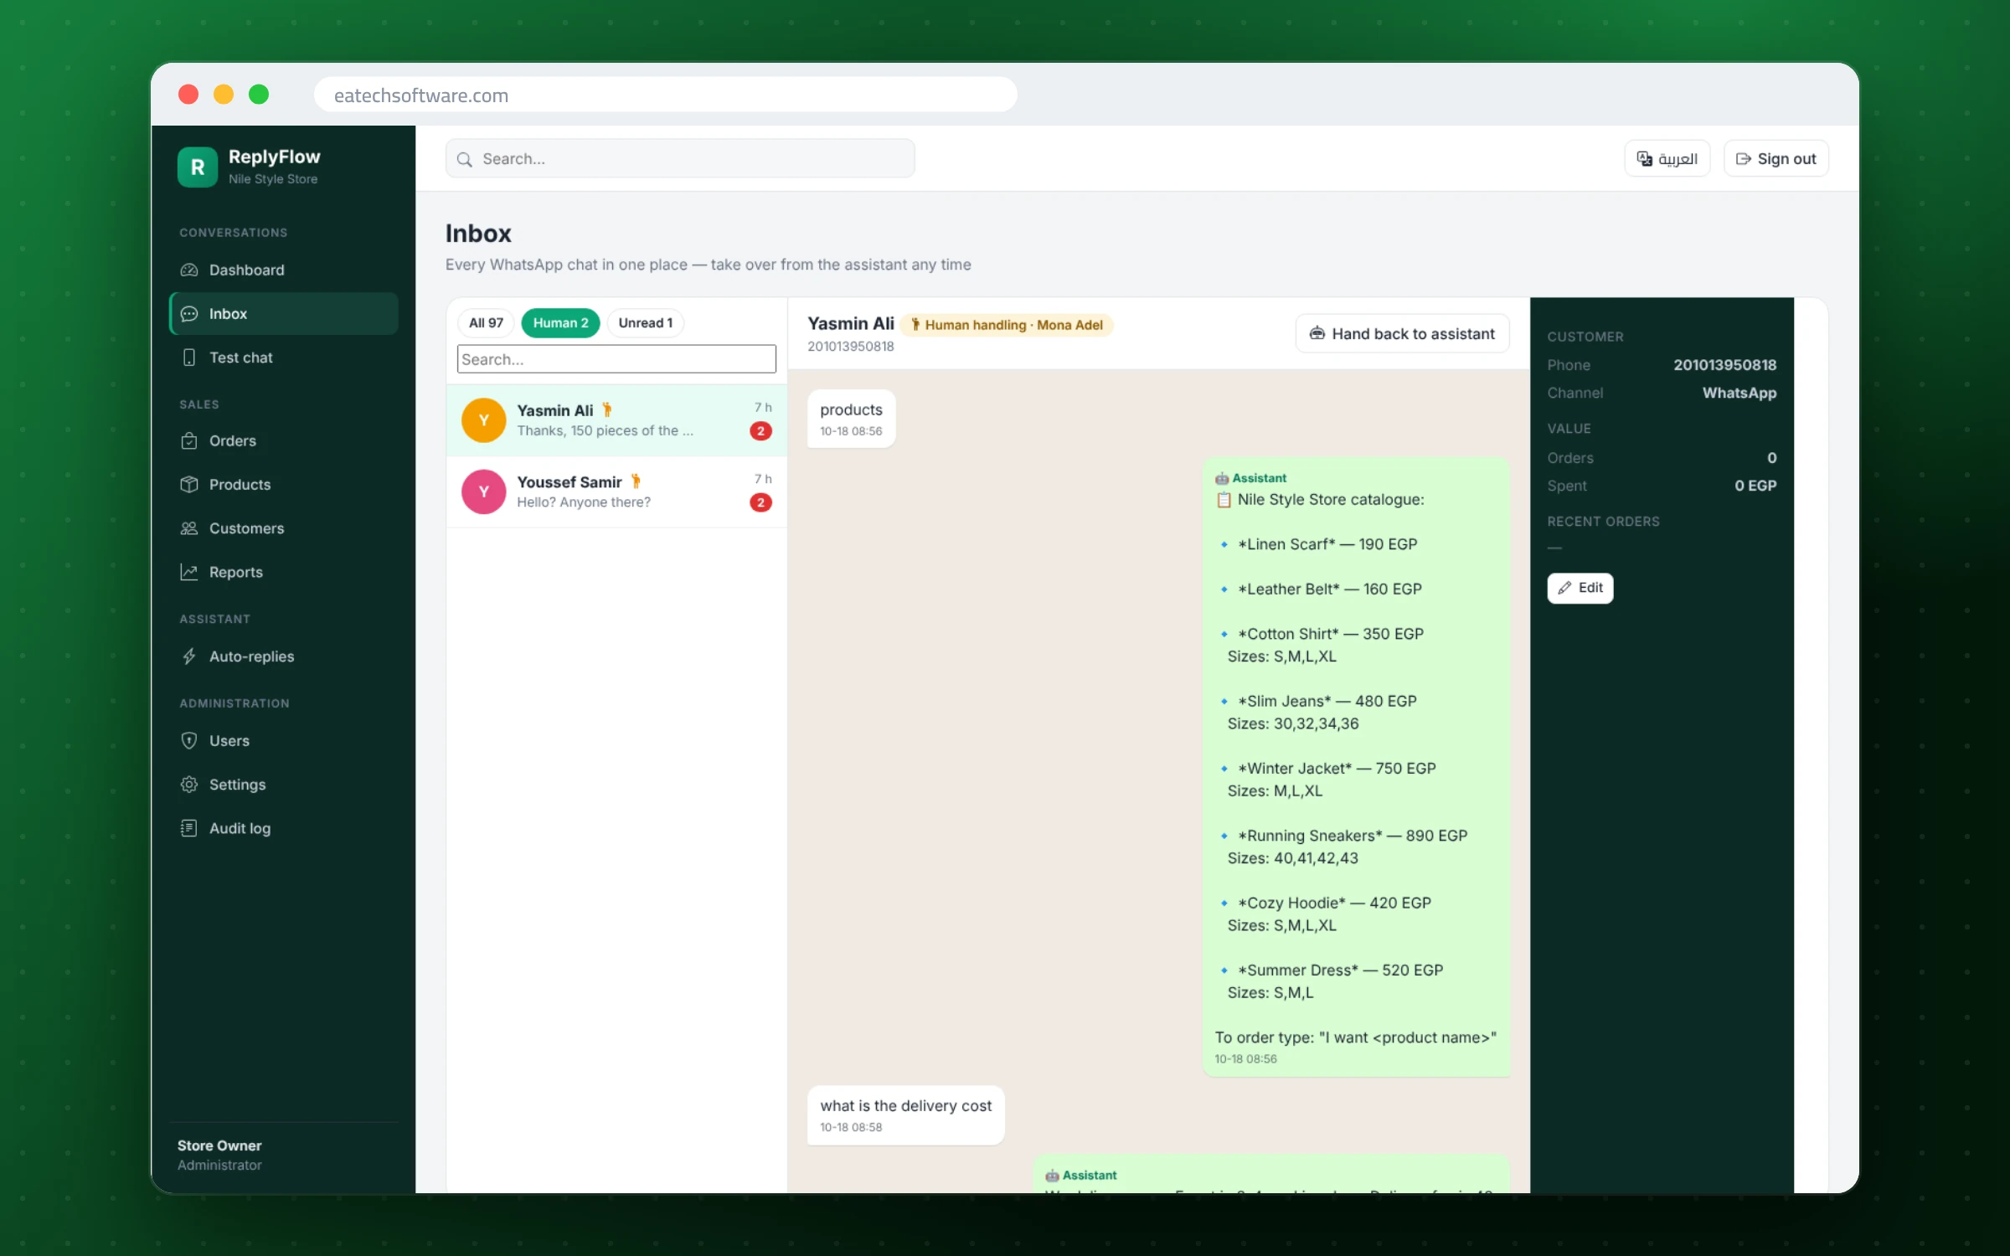Image resolution: width=2010 pixels, height=1256 pixels.
Task: Click the '0 EGP' spent value
Action: (1755, 486)
